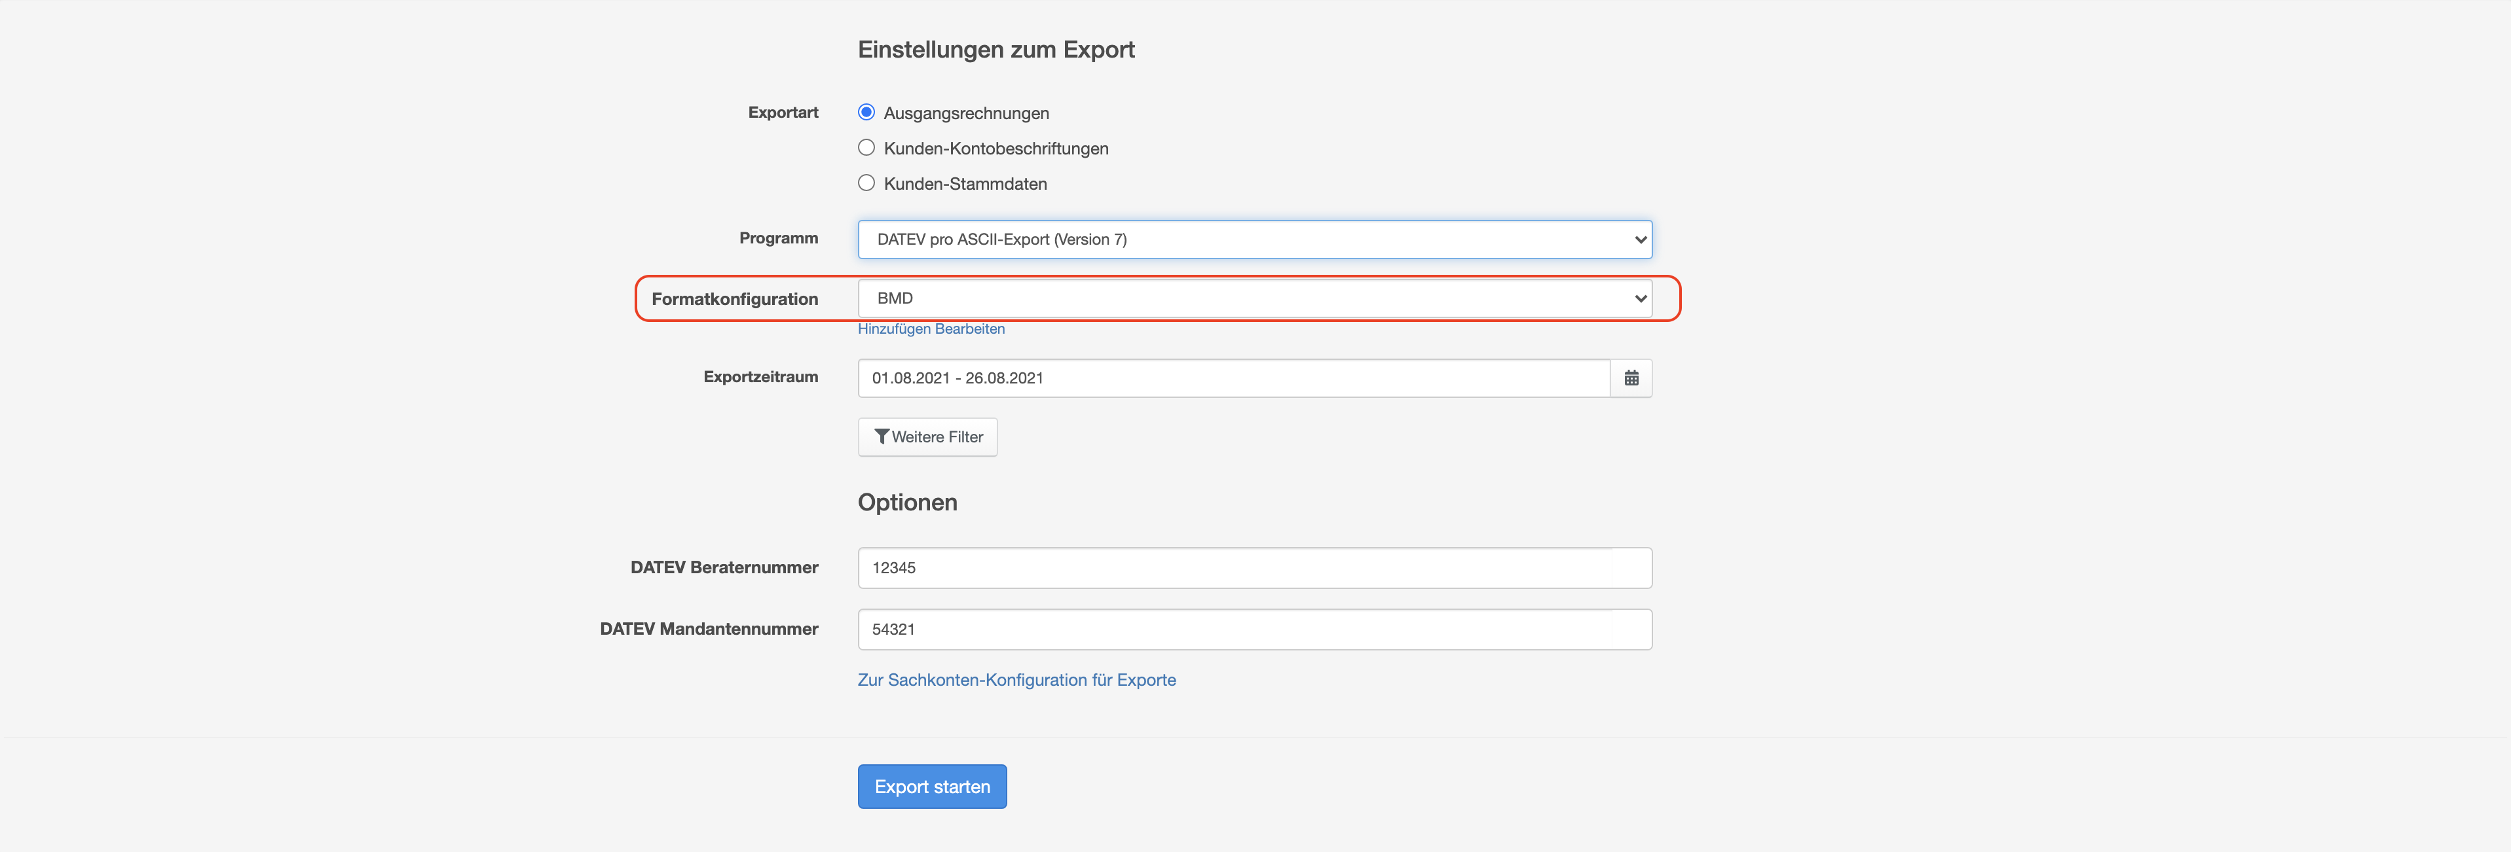Click the funnel icon in Weitere Filter
The image size is (2511, 852).
pyautogui.click(x=881, y=436)
